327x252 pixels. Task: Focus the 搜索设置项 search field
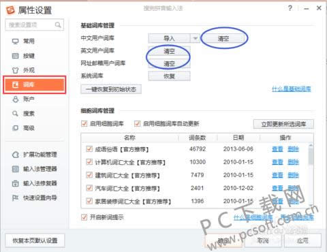35,25
